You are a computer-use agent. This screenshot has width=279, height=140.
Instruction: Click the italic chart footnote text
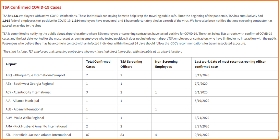pos(92,52)
